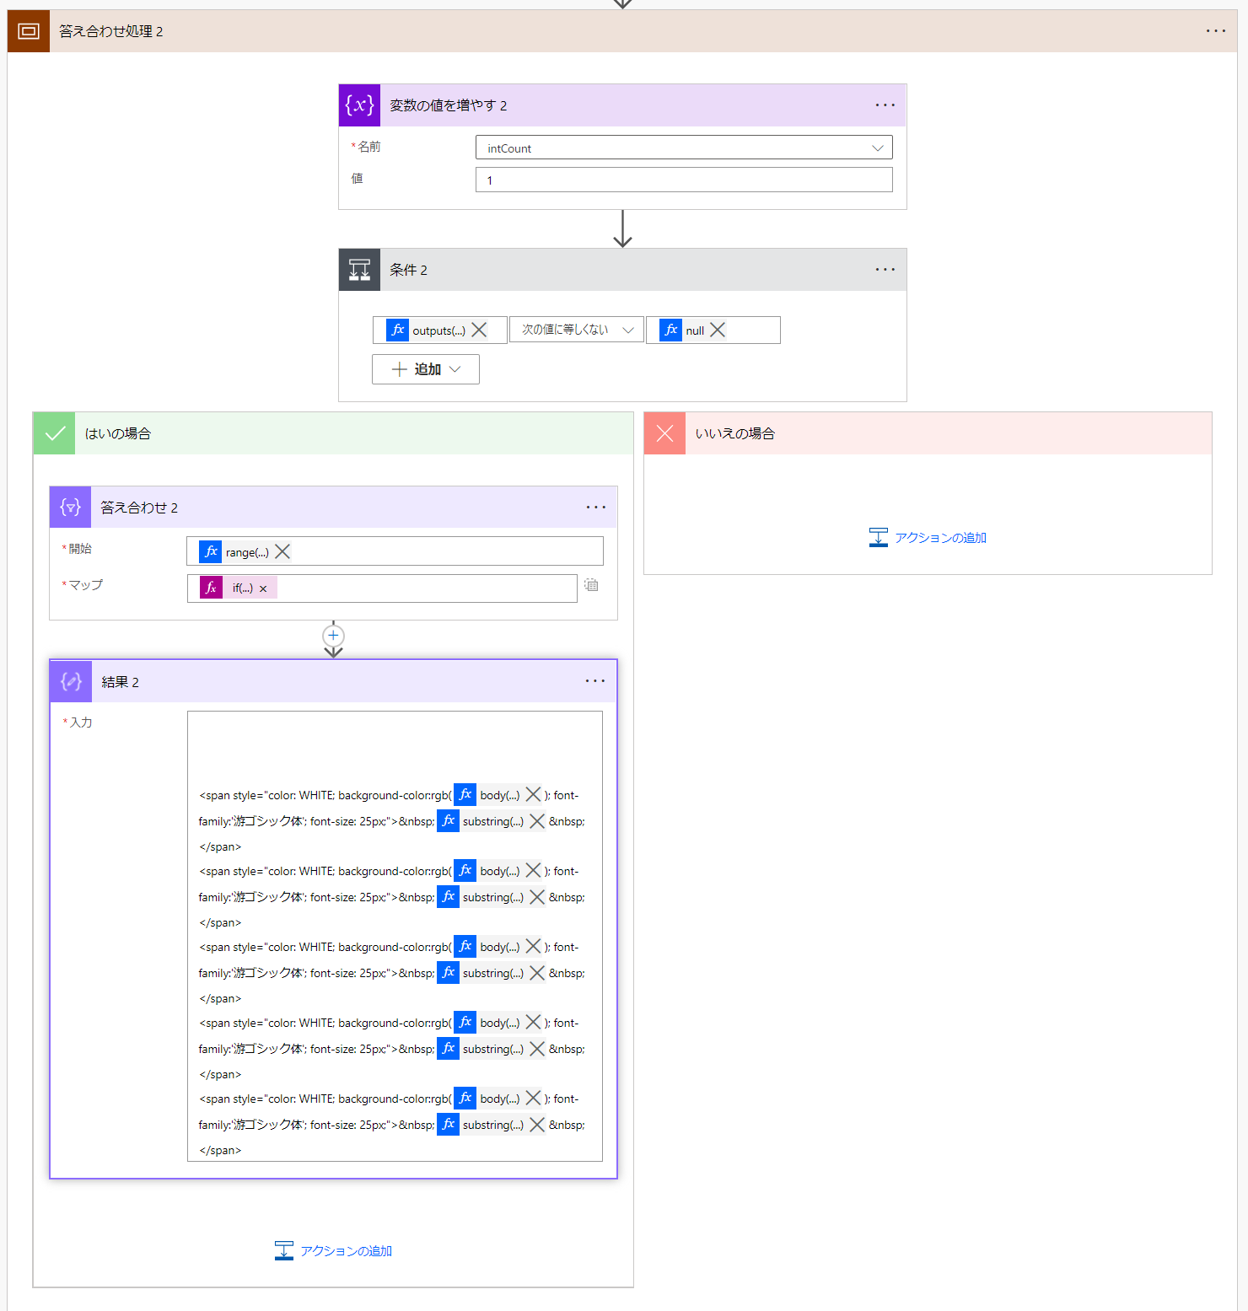This screenshot has width=1248, height=1311.
Task: Open the ellipsis menu for 結果 2
Action: [595, 681]
